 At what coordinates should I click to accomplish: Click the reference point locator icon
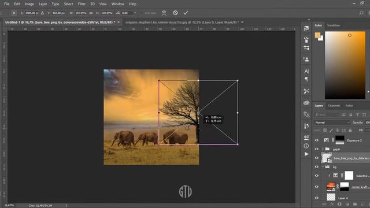(14, 13)
